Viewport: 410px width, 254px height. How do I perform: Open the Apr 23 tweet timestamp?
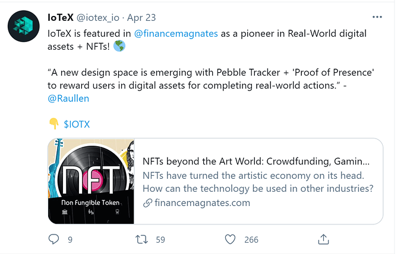(x=141, y=18)
